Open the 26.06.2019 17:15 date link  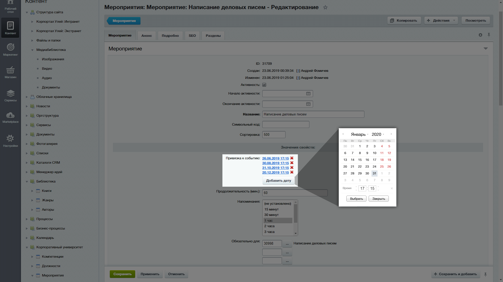(275, 158)
